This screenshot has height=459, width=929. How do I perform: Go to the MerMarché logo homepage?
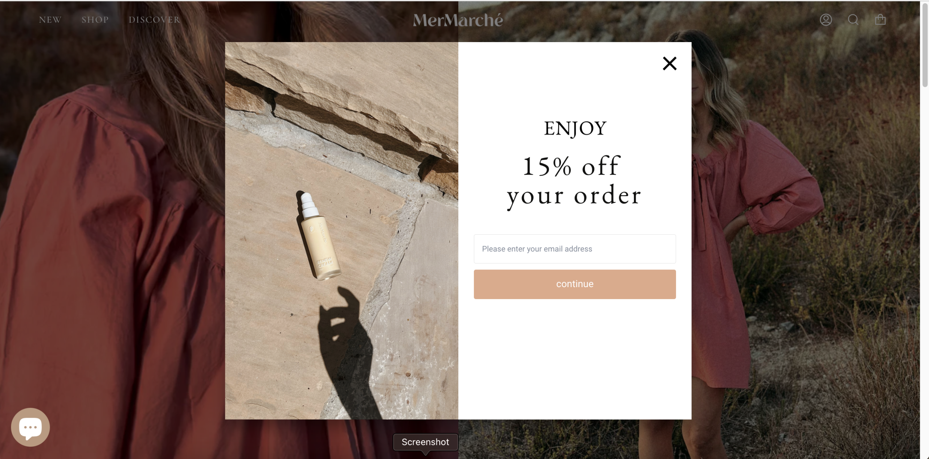458,20
